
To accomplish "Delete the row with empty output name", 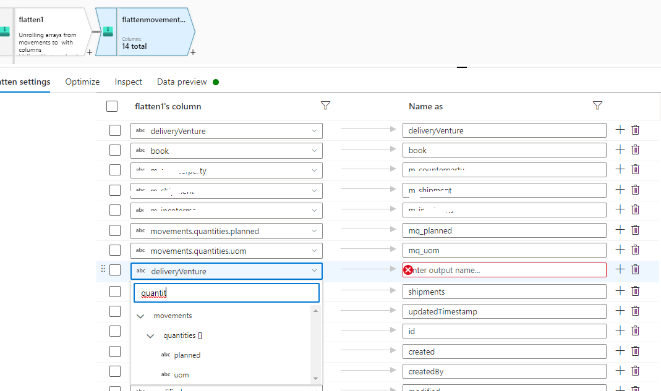I will tap(635, 269).
